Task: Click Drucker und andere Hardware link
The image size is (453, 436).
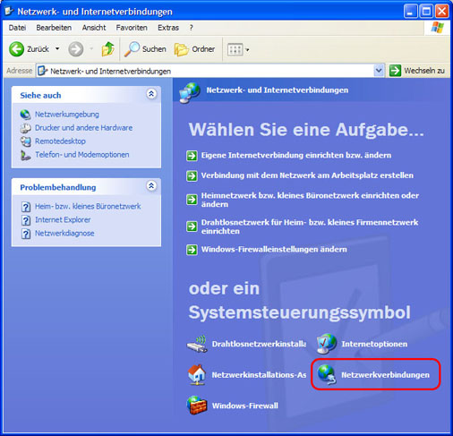Action: [84, 128]
